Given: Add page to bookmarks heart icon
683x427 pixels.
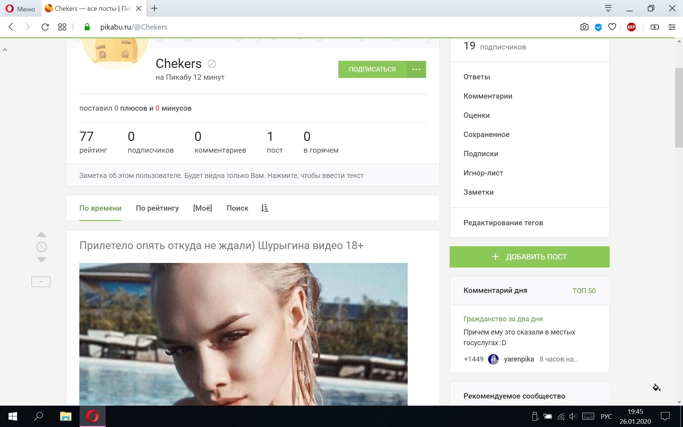Looking at the screenshot, I should (612, 27).
